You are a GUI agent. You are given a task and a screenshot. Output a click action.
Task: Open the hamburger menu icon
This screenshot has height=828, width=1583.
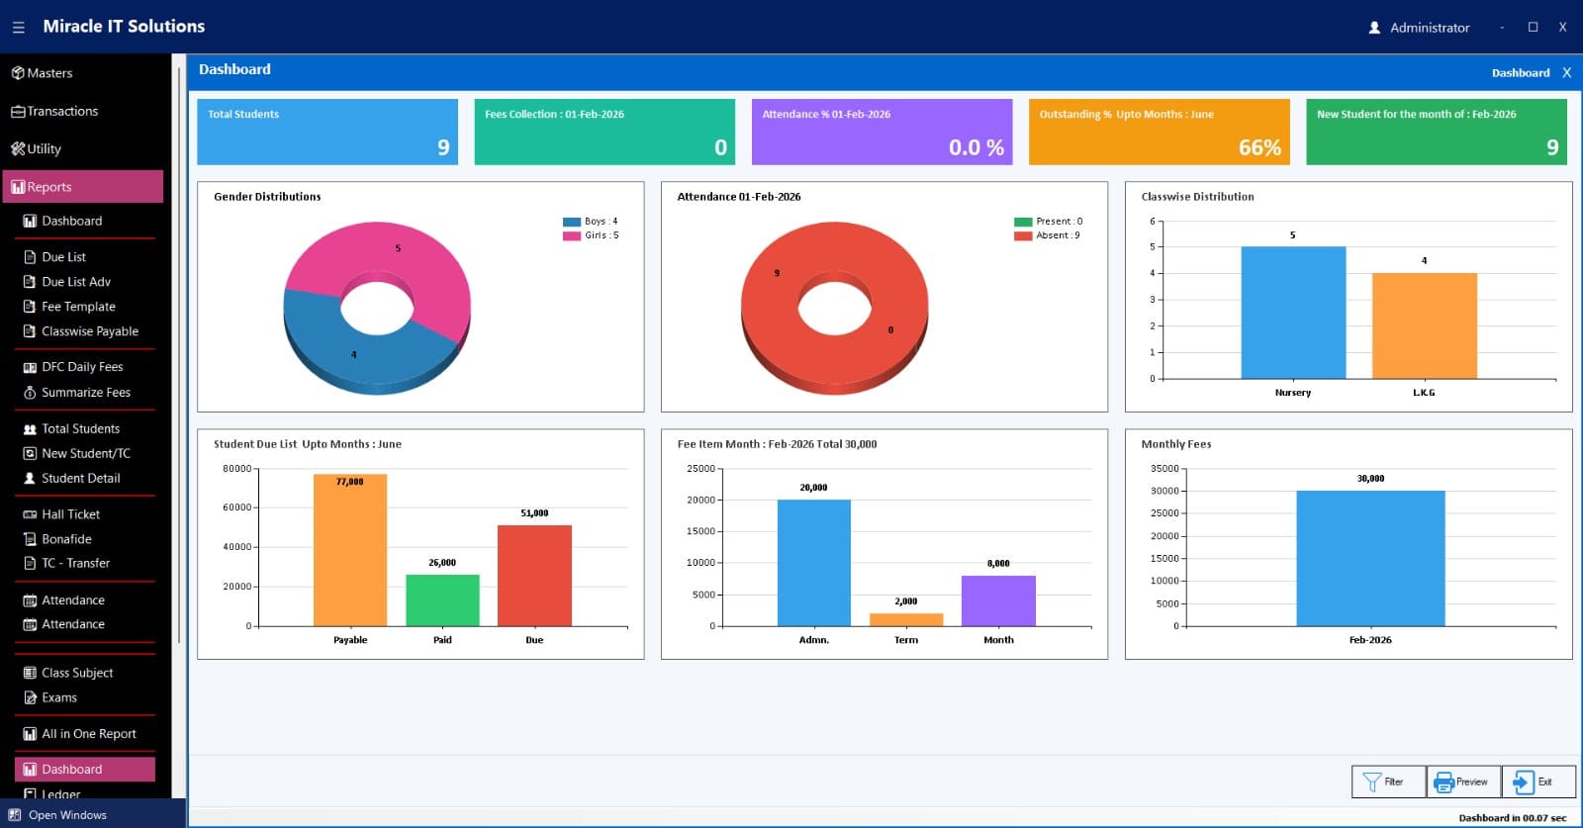click(18, 28)
